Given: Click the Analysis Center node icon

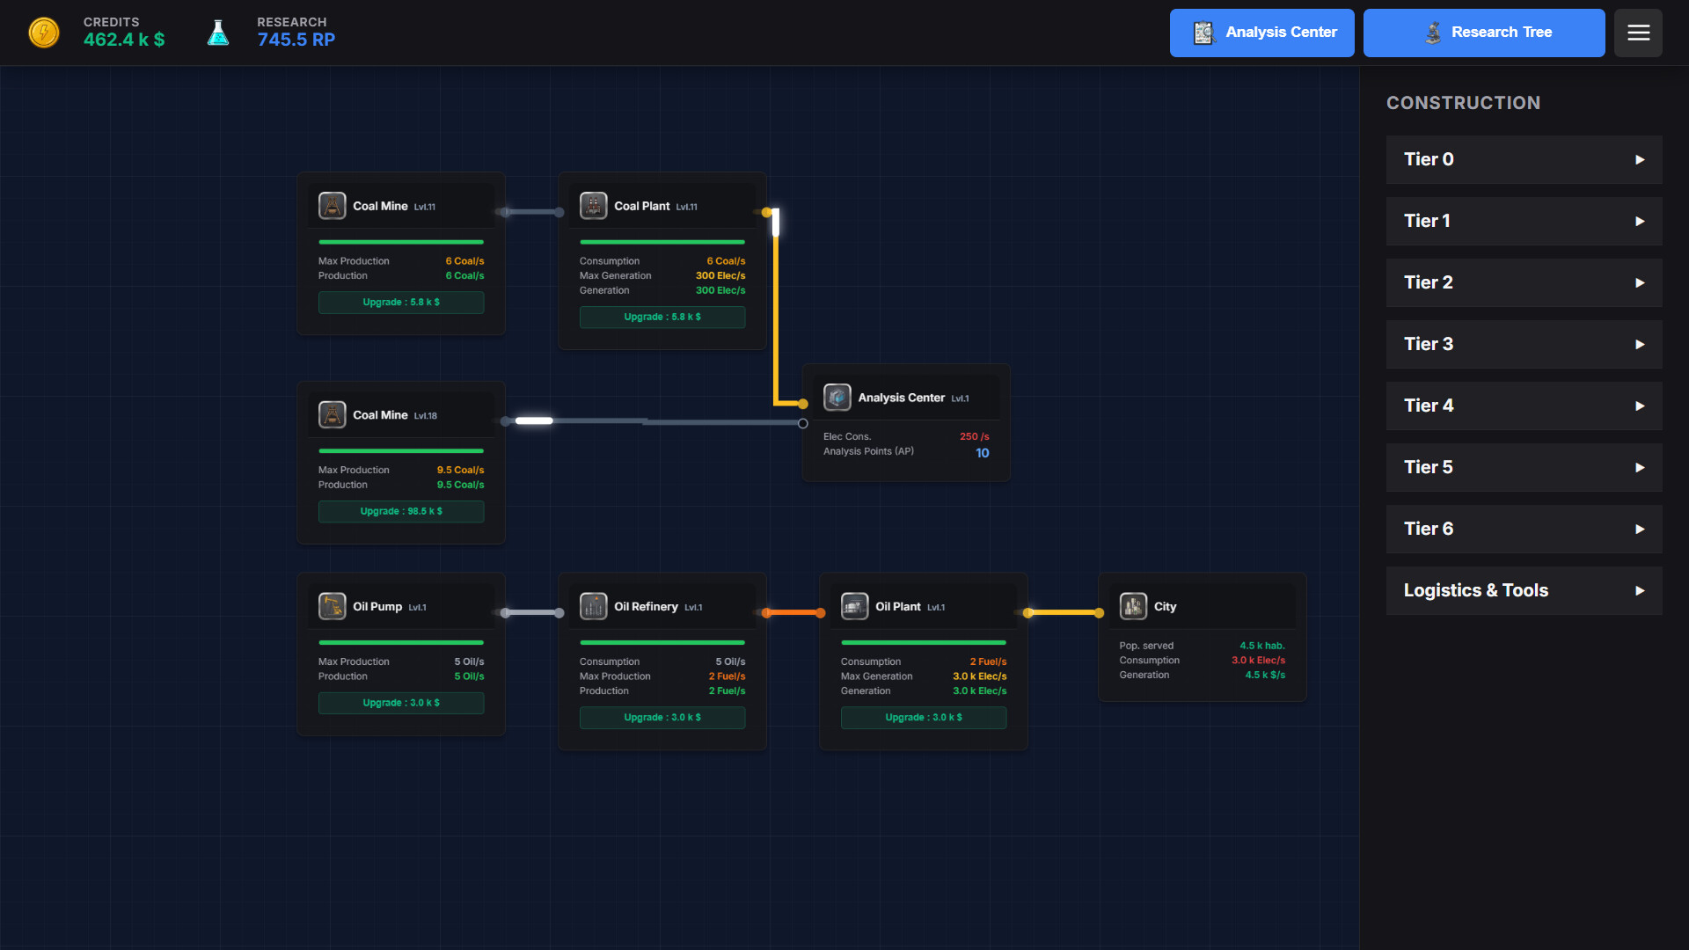Looking at the screenshot, I should [x=837, y=398].
